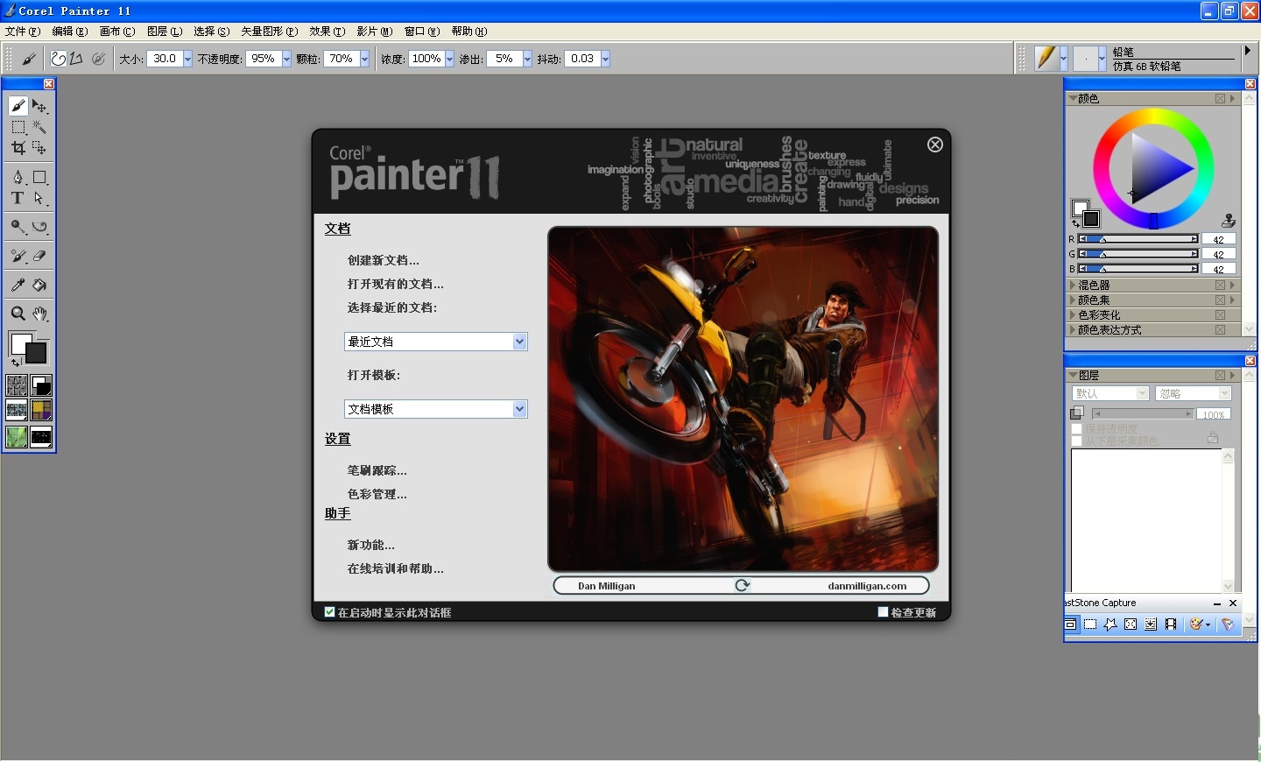Select the Brush tool in the toolbox
Image resolution: width=1261 pixels, height=762 pixels.
[x=18, y=106]
